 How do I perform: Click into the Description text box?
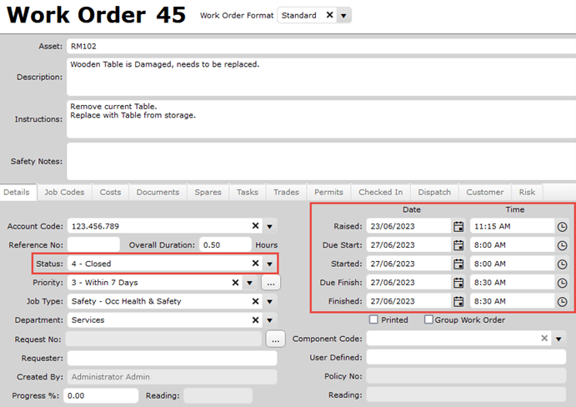322,77
